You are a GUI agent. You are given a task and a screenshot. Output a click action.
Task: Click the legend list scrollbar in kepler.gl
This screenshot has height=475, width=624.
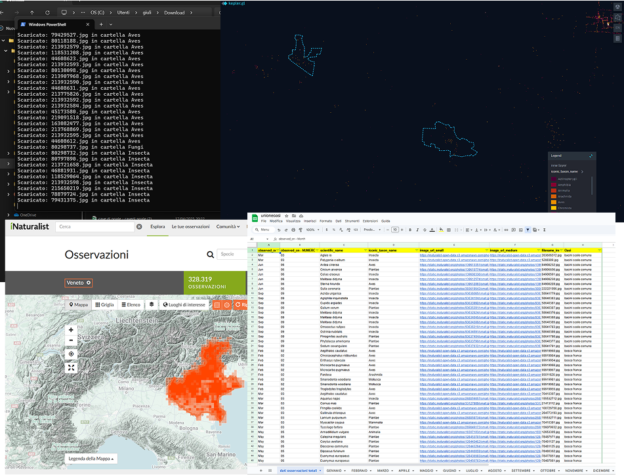[x=592, y=186]
